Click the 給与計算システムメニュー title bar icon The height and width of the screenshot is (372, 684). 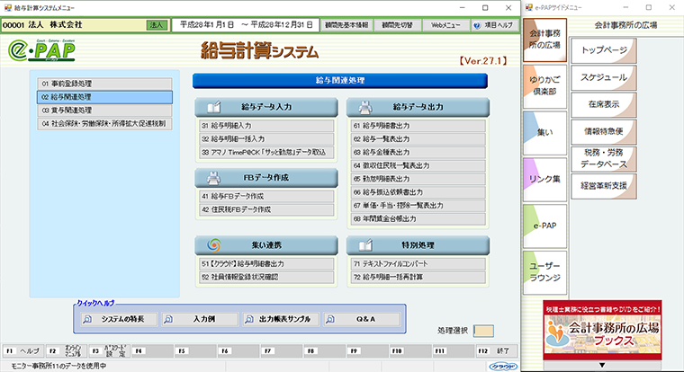[x=8, y=7]
